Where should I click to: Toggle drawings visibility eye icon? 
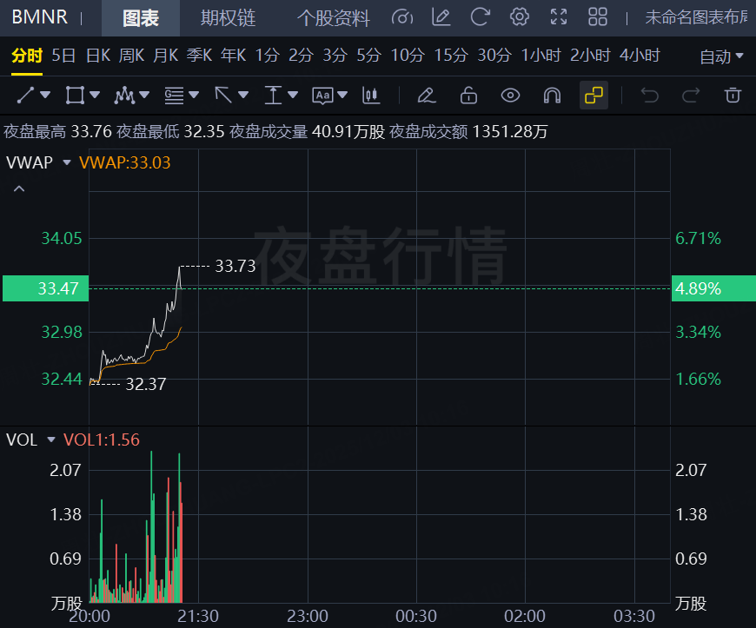(510, 95)
